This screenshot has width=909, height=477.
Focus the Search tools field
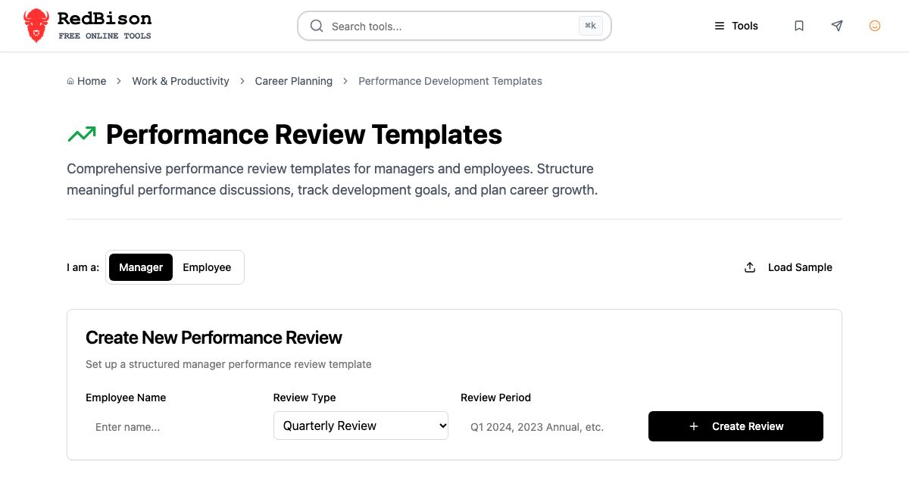coord(454,26)
